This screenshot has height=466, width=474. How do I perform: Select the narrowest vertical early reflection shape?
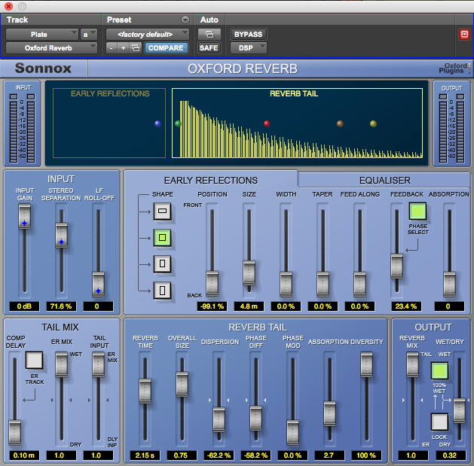(x=162, y=291)
